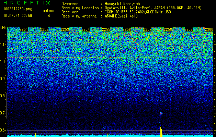216x137 pixels.
Task: Click the 2251 time marker
Action: [24, 29]
